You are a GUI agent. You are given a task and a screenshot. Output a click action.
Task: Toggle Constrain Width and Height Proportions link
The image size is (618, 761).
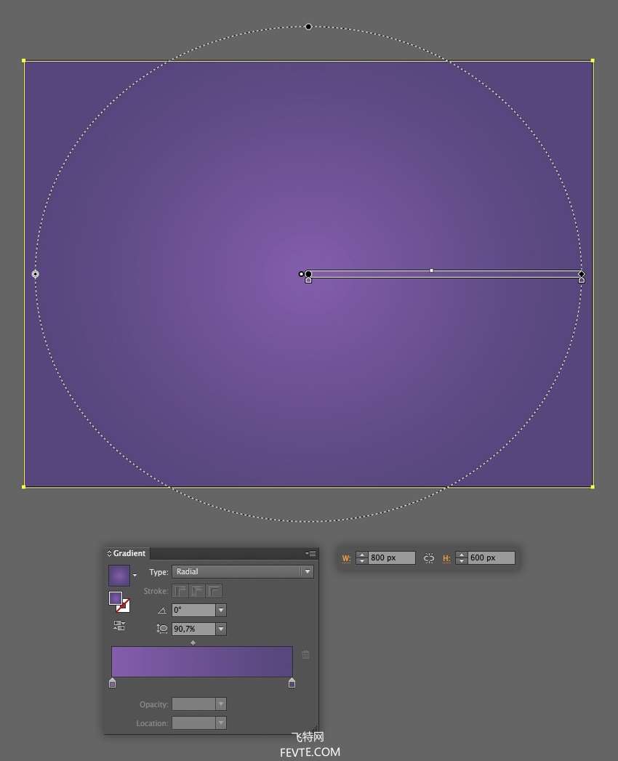(429, 558)
